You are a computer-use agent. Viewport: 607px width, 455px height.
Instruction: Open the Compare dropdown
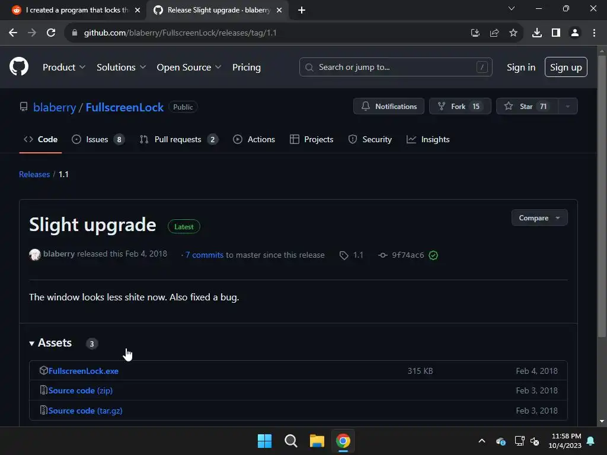[x=539, y=218]
